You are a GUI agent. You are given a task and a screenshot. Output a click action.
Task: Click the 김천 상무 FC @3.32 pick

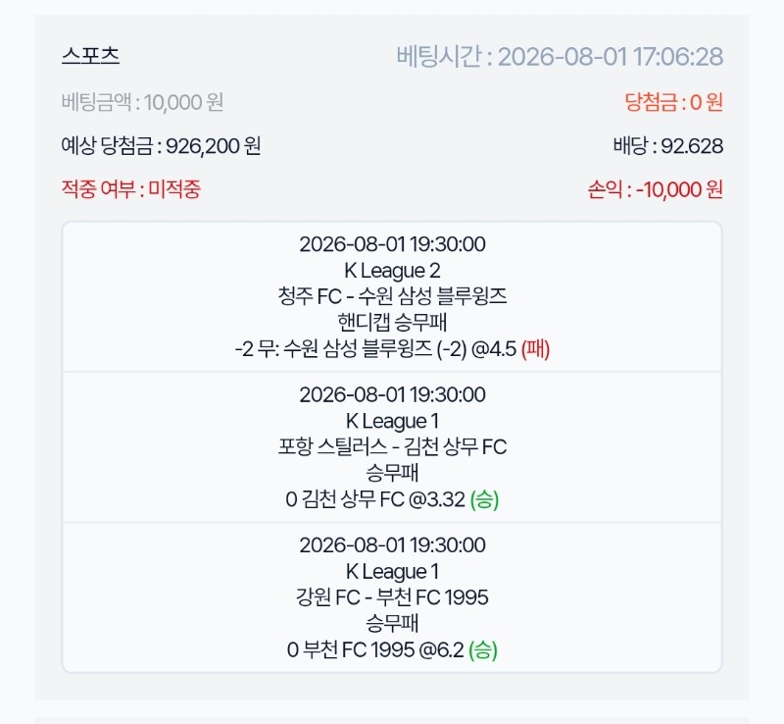[375, 499]
